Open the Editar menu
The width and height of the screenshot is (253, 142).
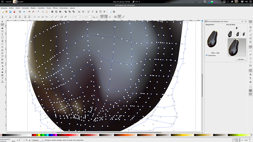(x=11, y=8)
